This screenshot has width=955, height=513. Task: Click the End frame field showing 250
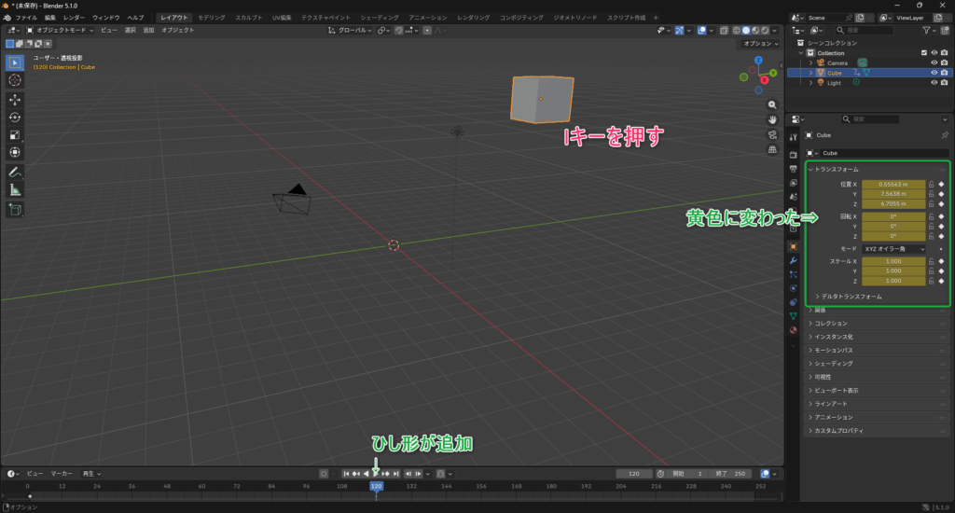pos(736,474)
